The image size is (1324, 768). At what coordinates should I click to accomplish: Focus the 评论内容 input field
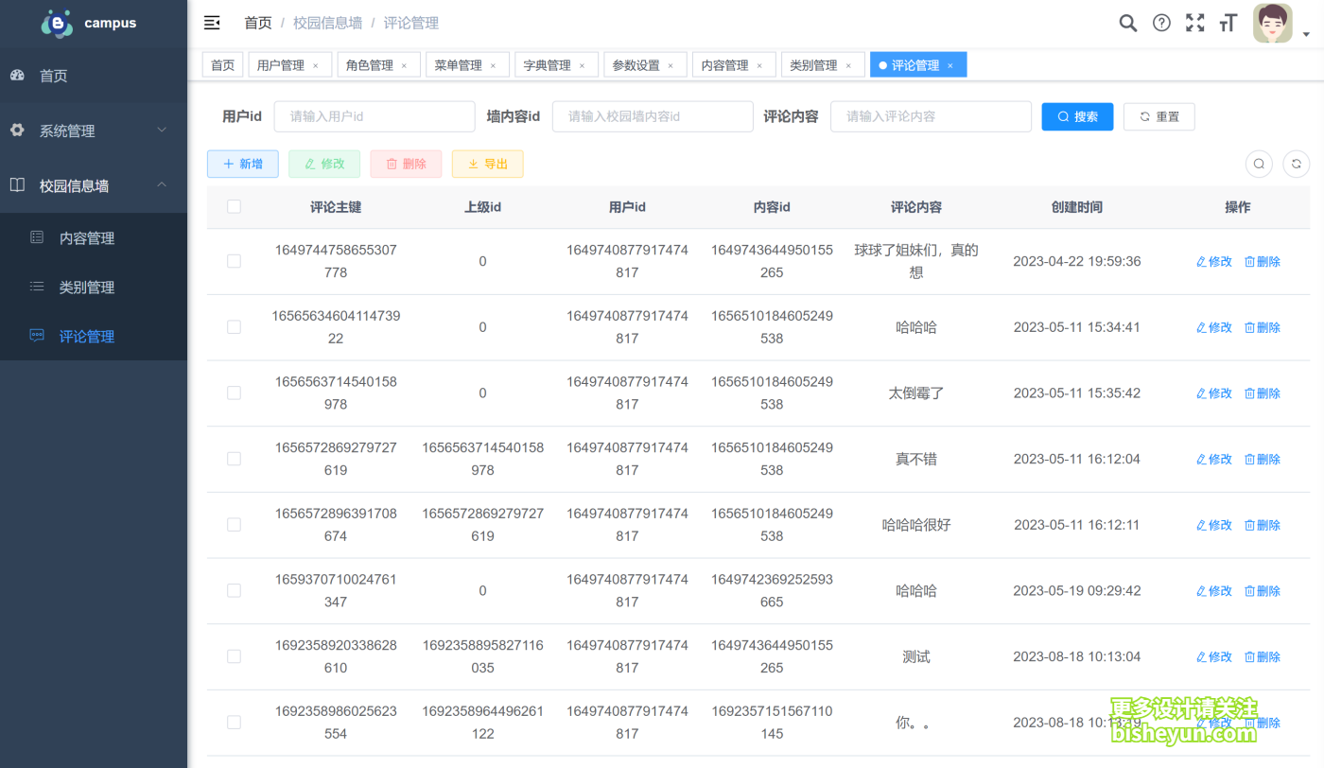click(931, 116)
